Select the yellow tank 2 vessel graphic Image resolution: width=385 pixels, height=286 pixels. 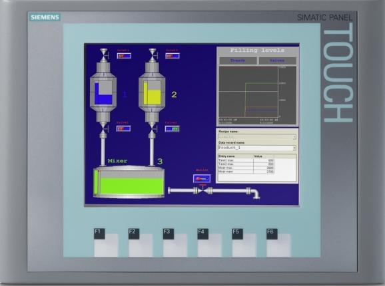click(x=152, y=92)
